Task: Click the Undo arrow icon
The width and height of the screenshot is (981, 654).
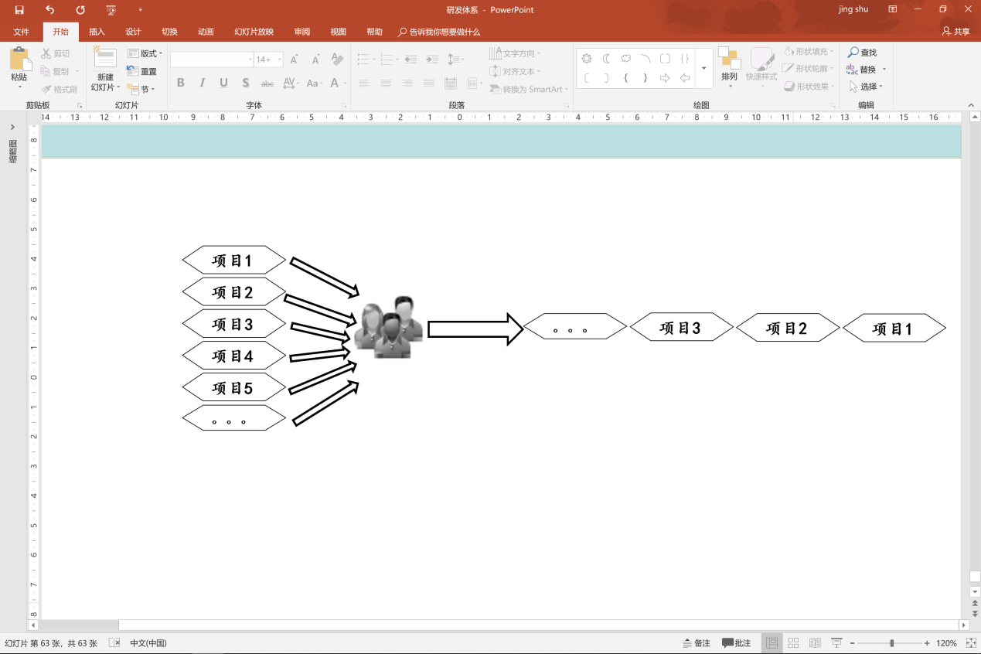Action: [x=50, y=10]
